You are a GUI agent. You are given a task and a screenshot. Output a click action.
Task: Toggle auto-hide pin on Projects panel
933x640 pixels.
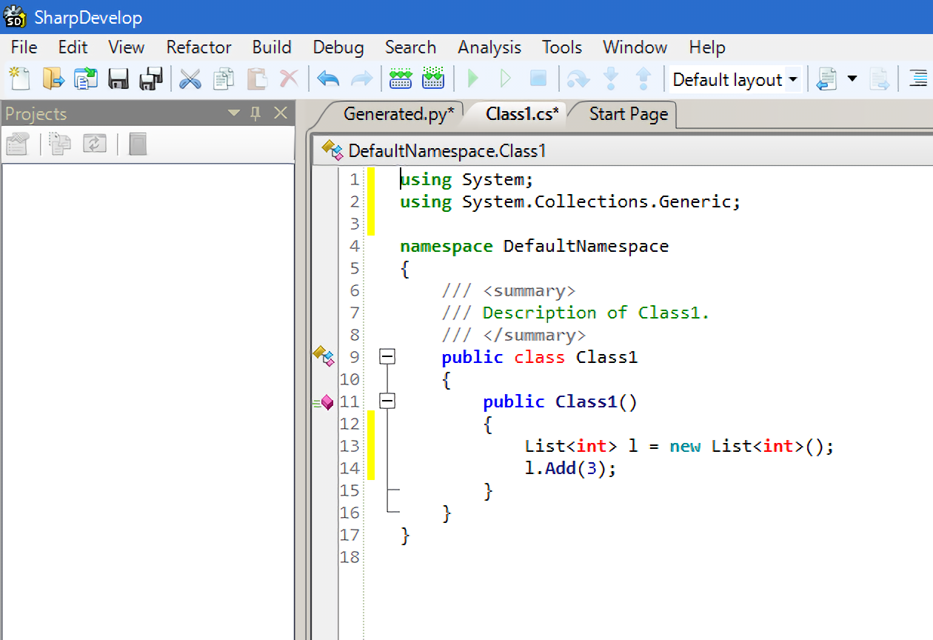[x=256, y=113]
